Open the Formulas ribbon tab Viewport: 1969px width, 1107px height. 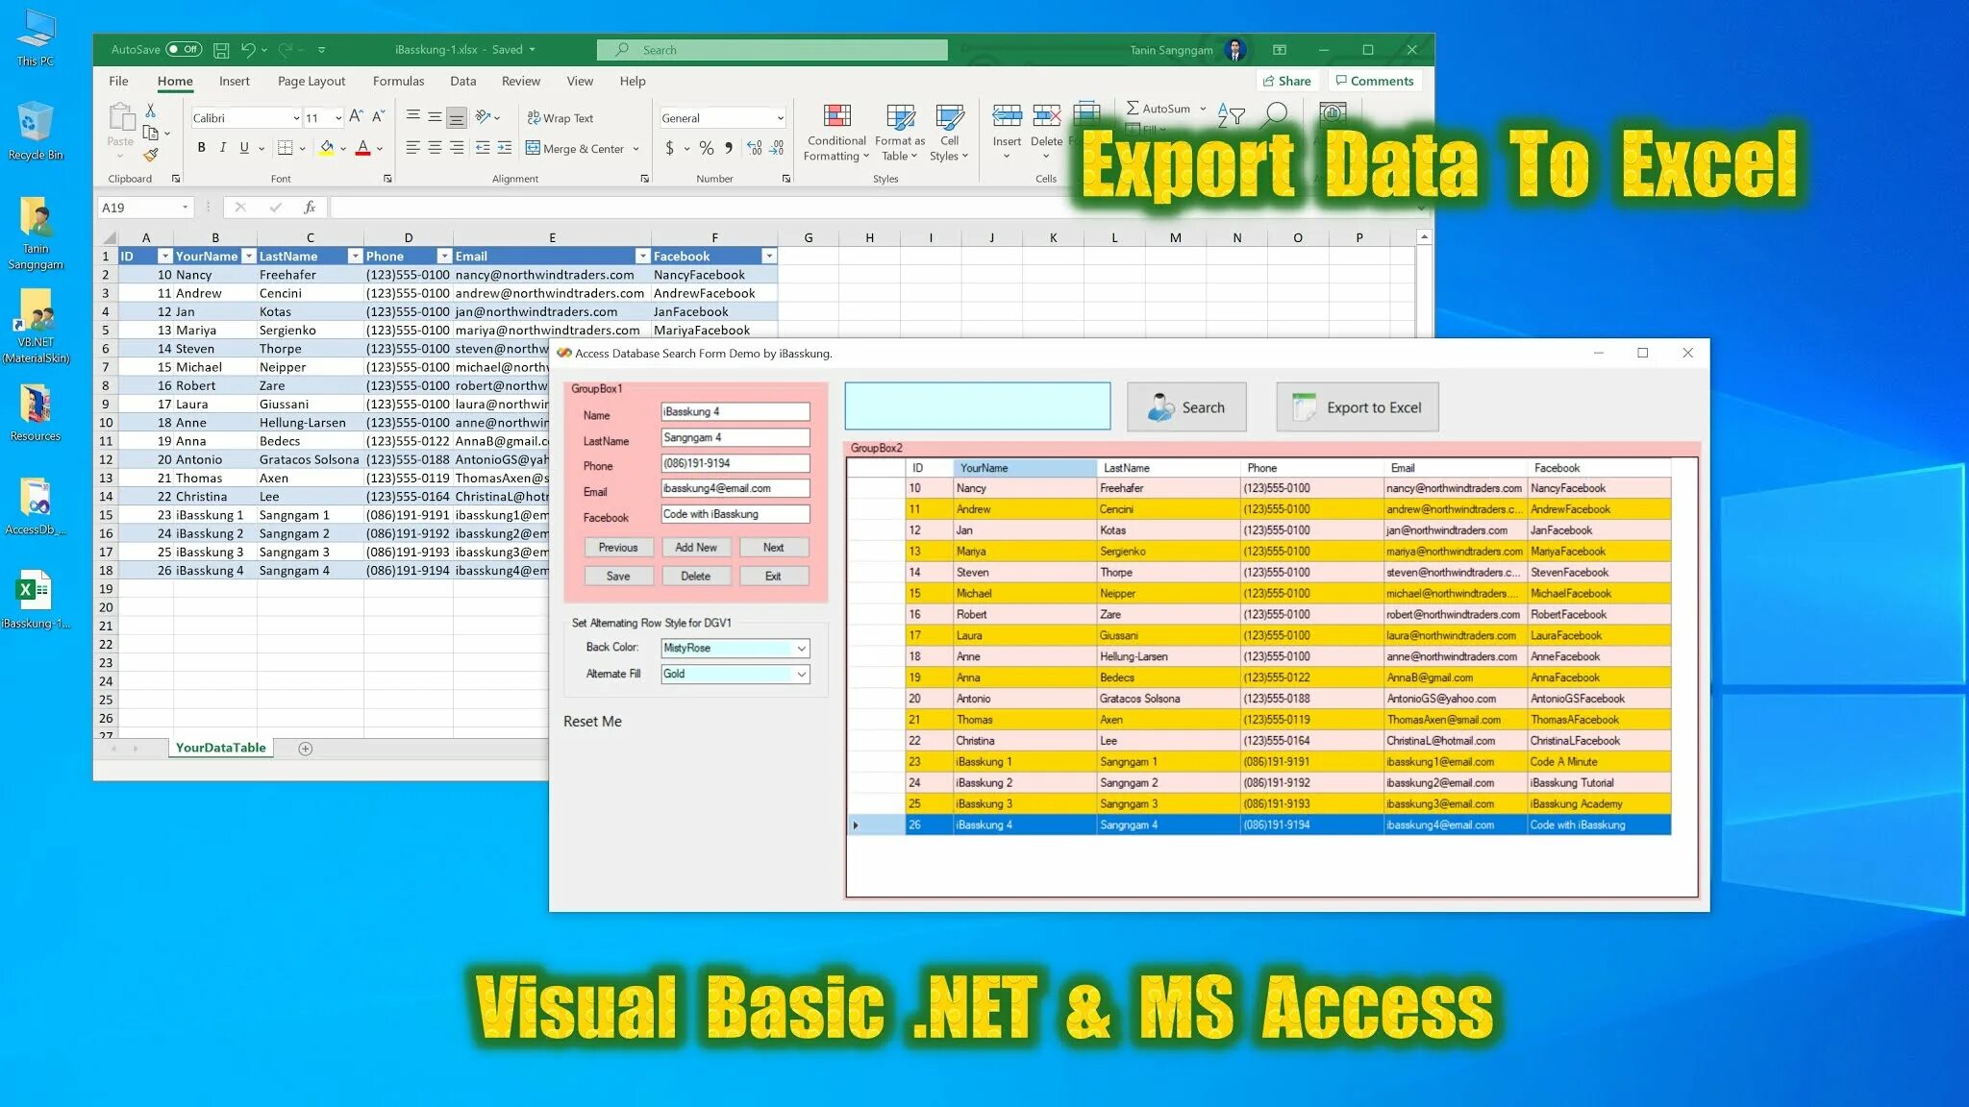coord(398,81)
